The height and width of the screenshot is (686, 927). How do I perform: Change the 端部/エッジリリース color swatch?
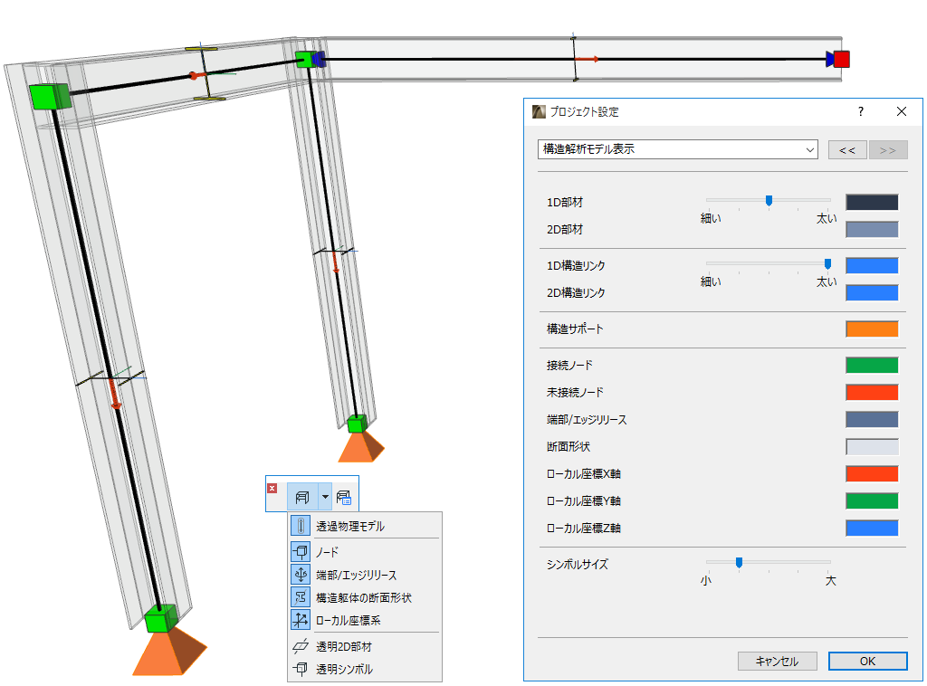(872, 420)
